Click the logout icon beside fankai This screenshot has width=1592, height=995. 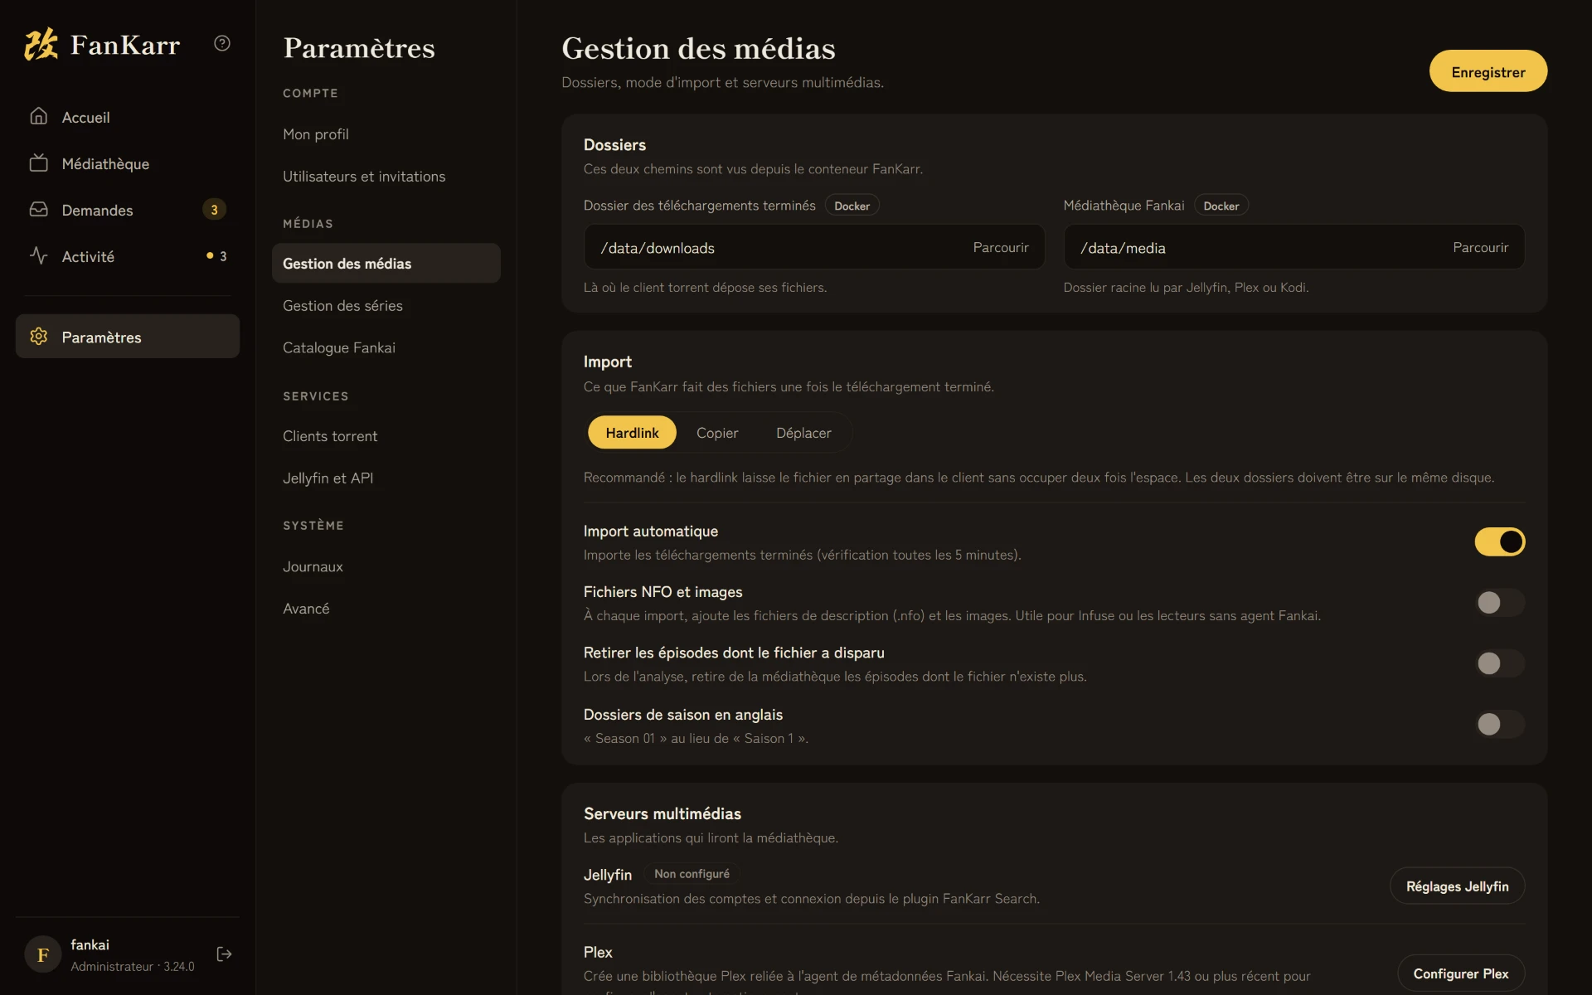[224, 954]
